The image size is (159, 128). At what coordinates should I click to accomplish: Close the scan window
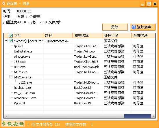point(155,4)
